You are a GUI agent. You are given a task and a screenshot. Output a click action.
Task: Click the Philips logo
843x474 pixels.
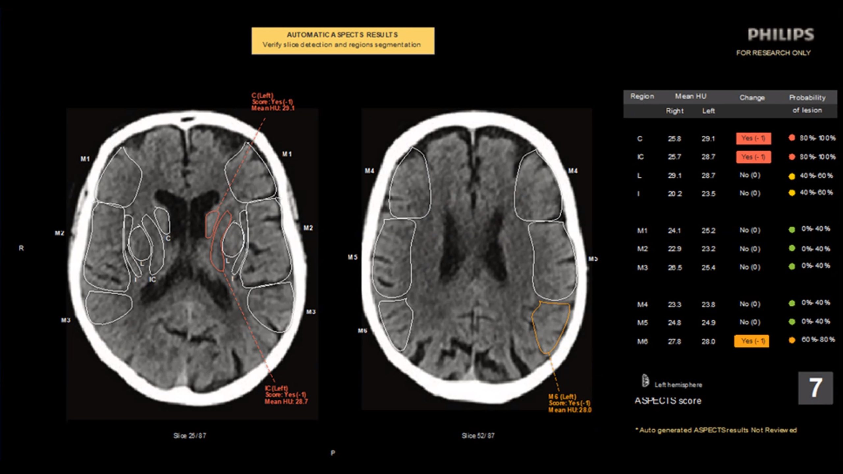[780, 35]
